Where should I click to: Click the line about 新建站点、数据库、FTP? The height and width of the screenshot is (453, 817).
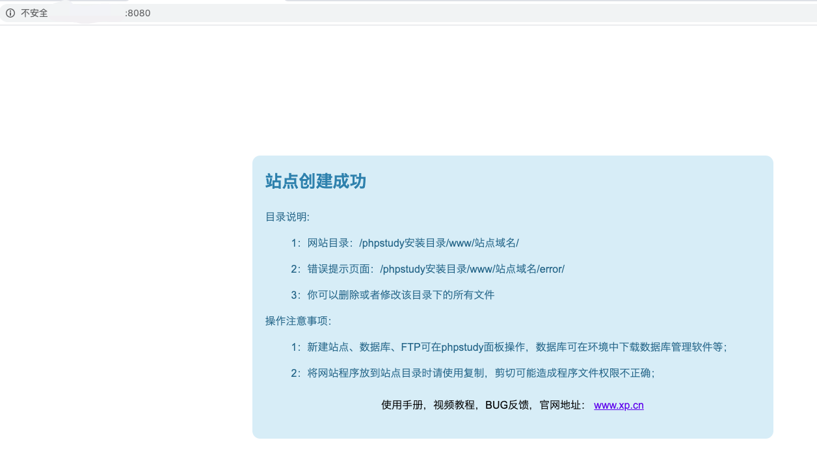click(x=509, y=347)
